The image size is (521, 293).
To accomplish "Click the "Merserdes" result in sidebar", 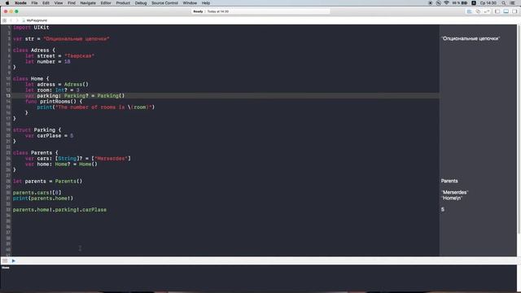I will pos(454,192).
